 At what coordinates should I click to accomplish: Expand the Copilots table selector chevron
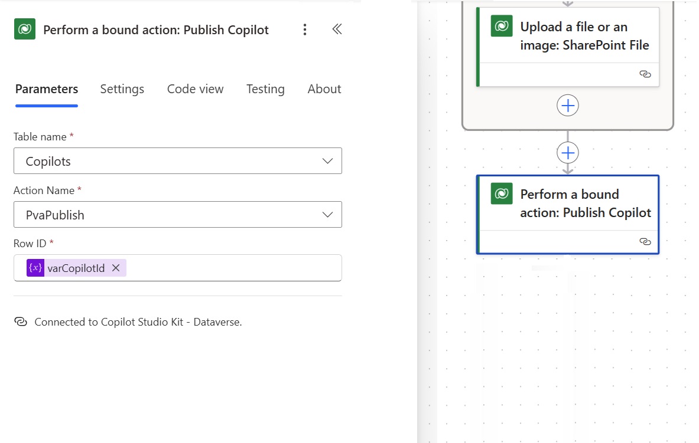(328, 160)
